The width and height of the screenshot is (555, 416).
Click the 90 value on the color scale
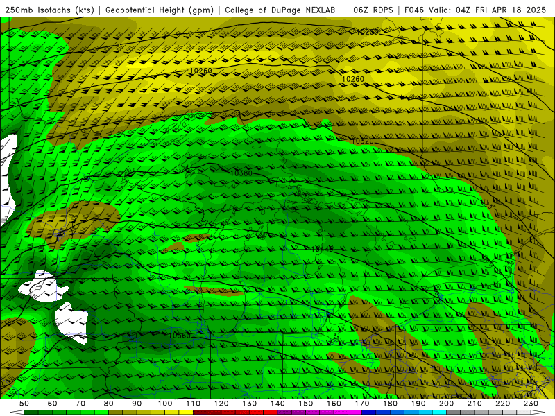coord(137,404)
